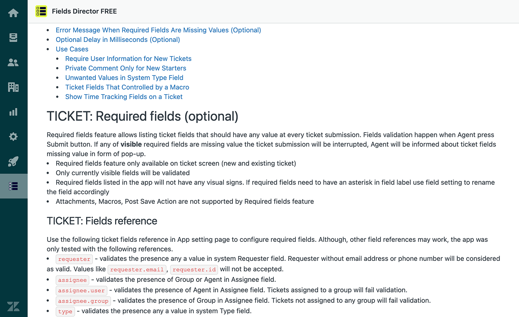Image resolution: width=519 pixels, height=317 pixels.
Task: Open Show Time Tracking Fields on a Ticket
Action: tap(124, 97)
